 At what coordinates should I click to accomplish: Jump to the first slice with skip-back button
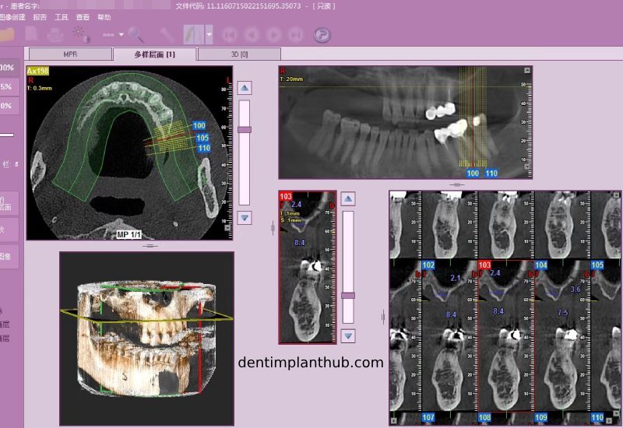click(229, 35)
